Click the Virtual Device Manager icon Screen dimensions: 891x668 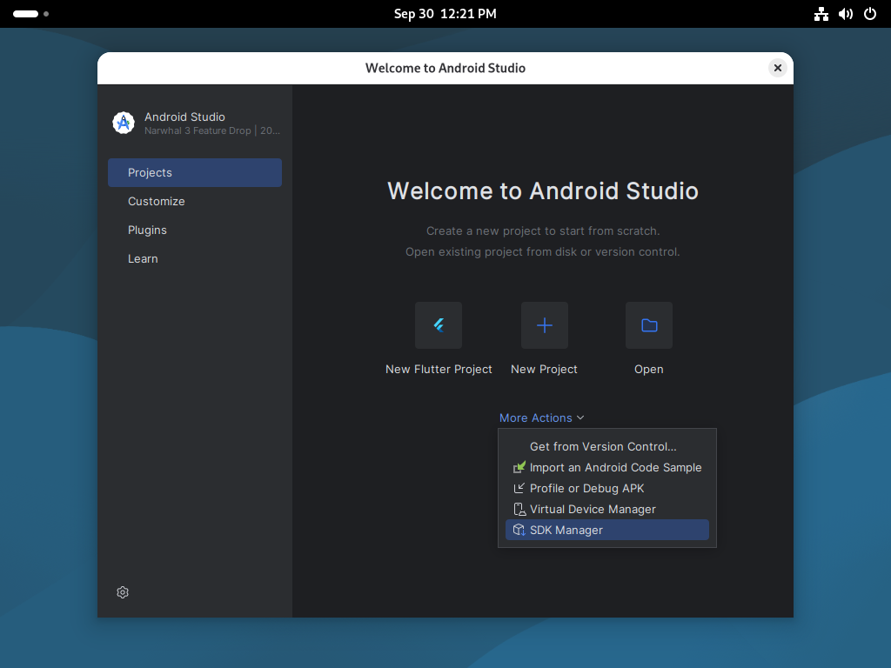coord(519,509)
